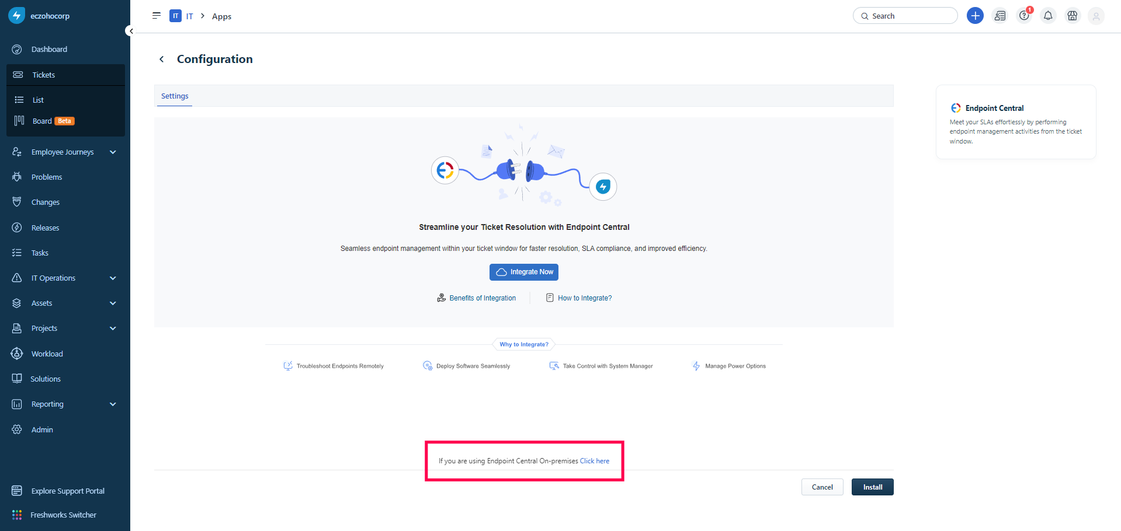The height and width of the screenshot is (531, 1121).
Task: Open the Solutions book icon
Action: point(17,379)
